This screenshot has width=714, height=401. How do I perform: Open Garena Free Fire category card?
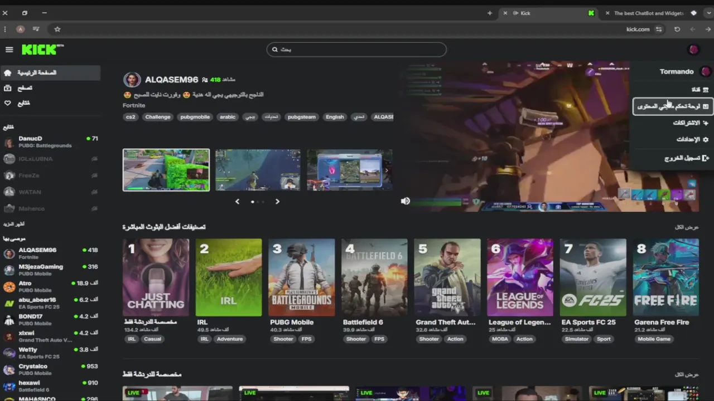(x=666, y=277)
